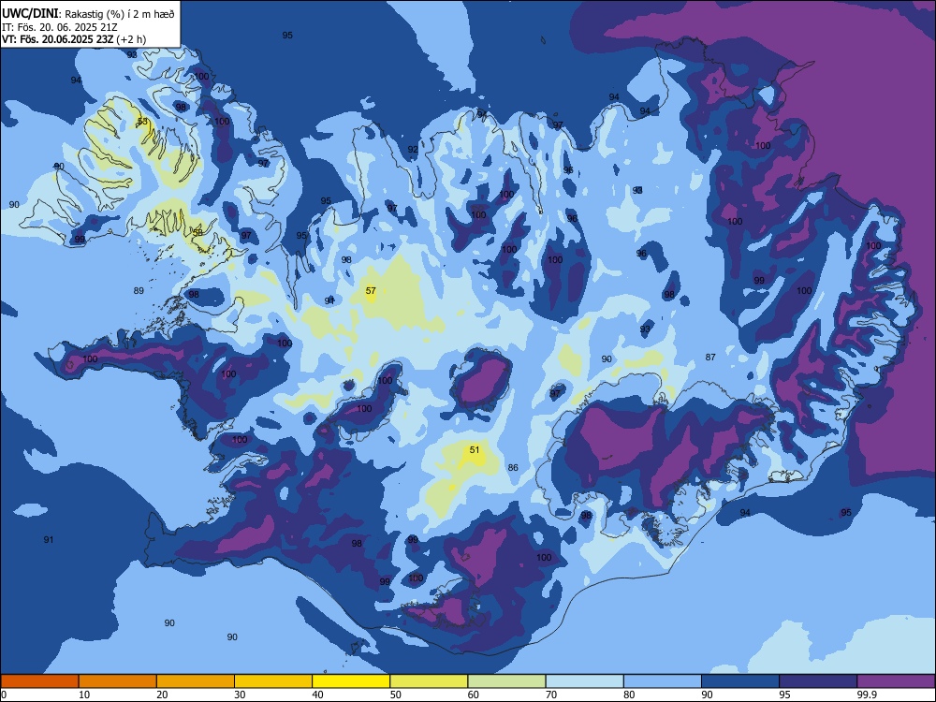
Task: Pick the purple 99.9+ legend swatch
Action: point(896,681)
